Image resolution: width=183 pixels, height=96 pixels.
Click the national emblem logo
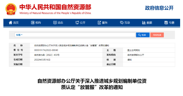[x=11, y=9]
